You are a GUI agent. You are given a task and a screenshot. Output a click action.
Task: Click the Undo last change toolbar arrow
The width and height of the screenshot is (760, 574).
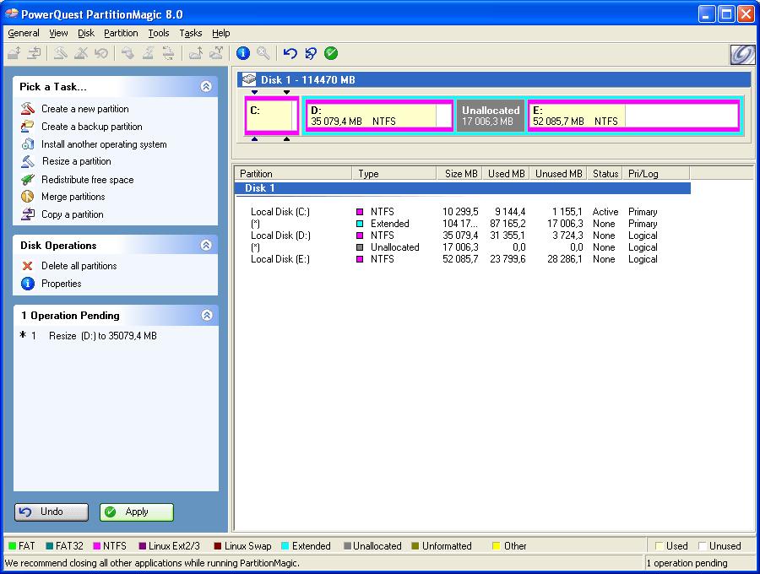pyautogui.click(x=290, y=53)
